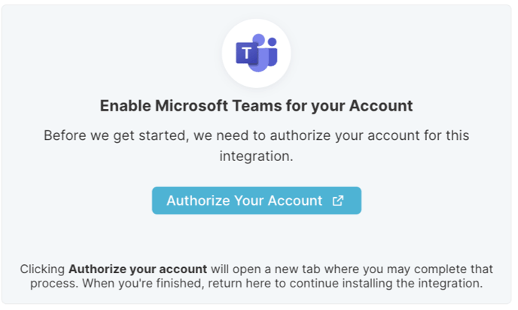
Task: Click the Authorize Your Account button
Action: tap(256, 200)
